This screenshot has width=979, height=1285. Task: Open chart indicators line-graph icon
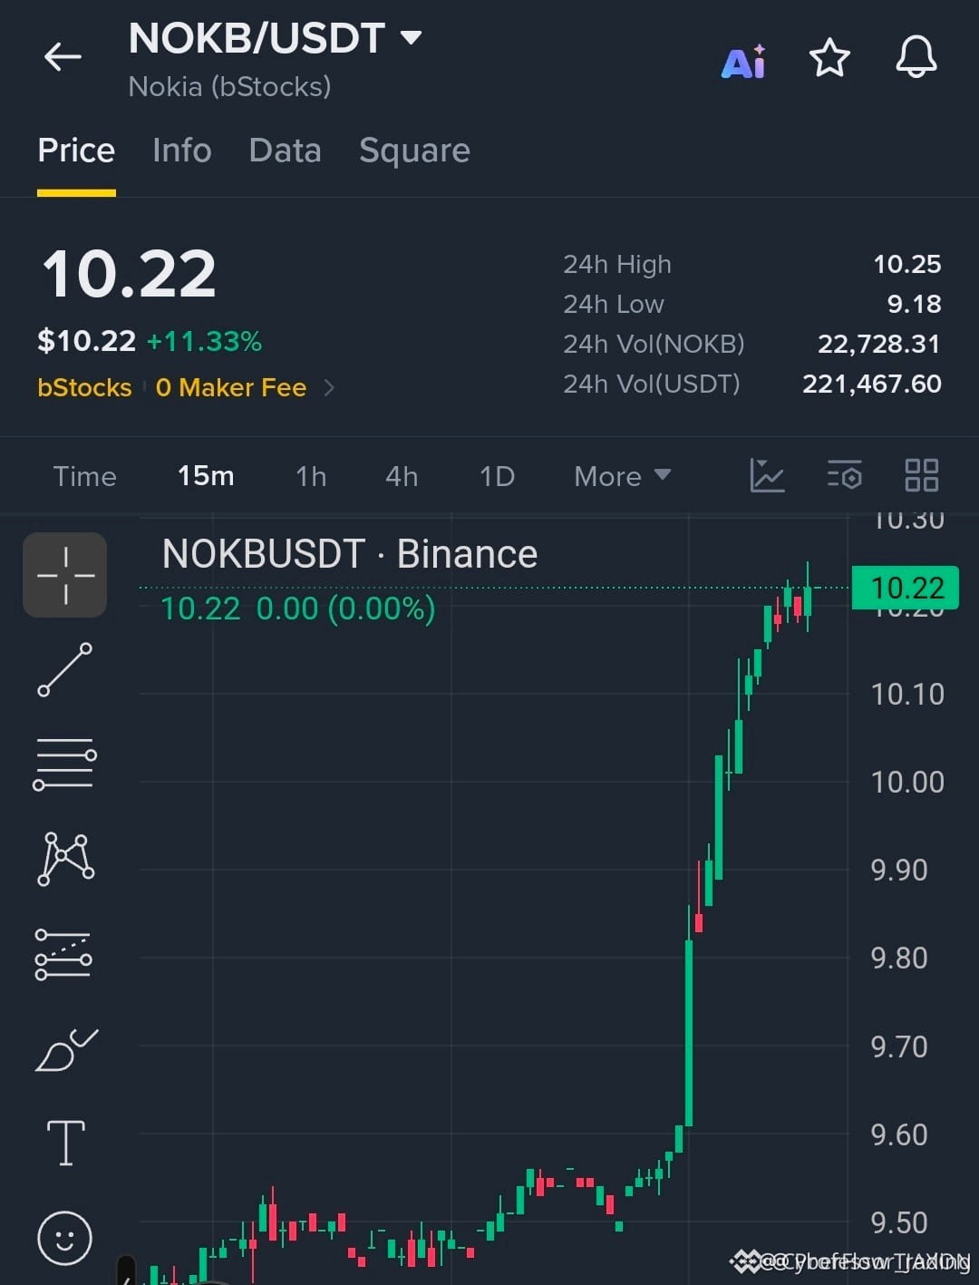tap(767, 475)
